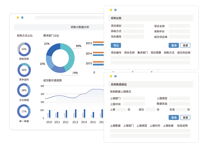Image resolution: width=206 pixels, height=146 pixels.
Task: Focus the 项目名称 input field
Action: (179, 26)
